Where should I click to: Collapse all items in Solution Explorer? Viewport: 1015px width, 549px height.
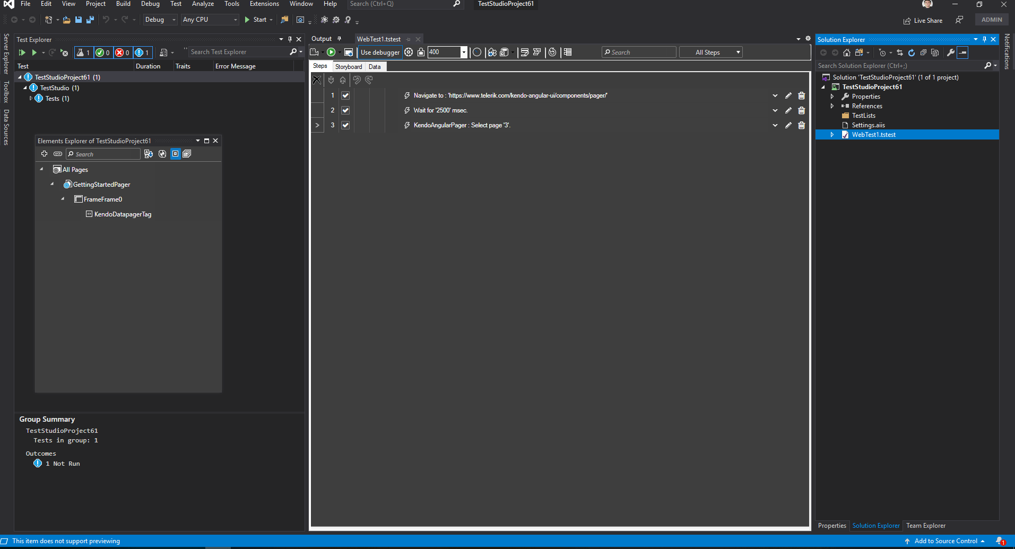click(x=923, y=53)
